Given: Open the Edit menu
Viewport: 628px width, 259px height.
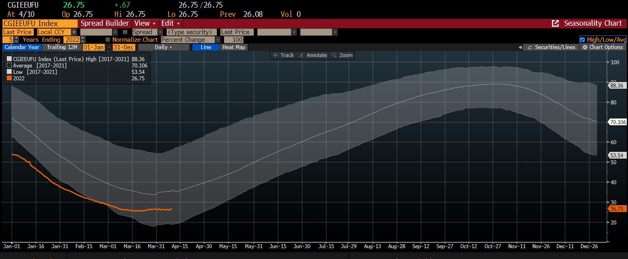Looking at the screenshot, I should click(x=170, y=23).
